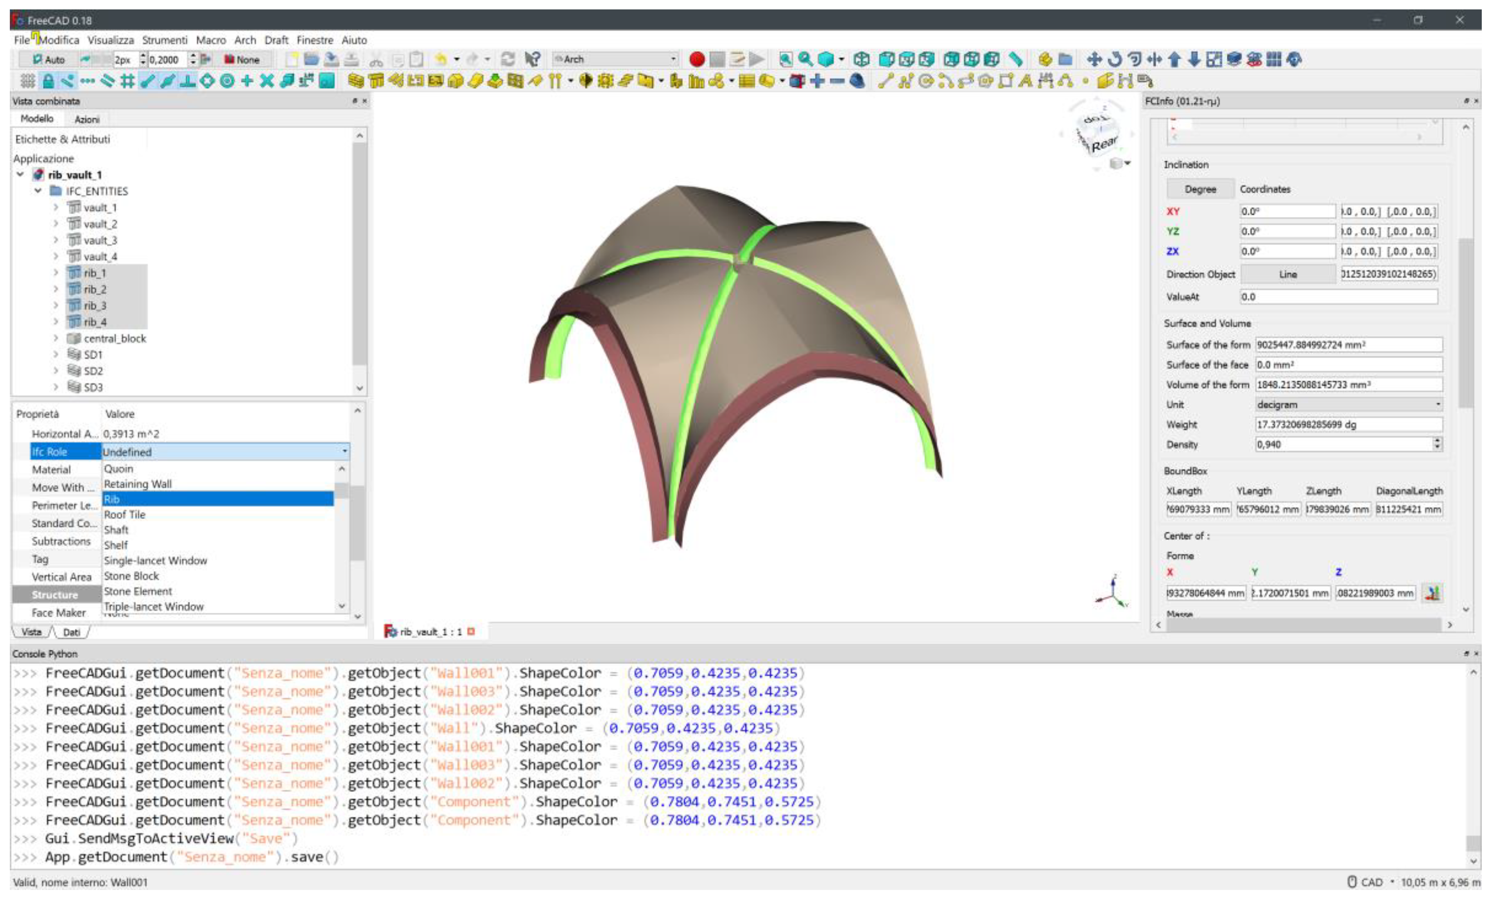Click the What's This help cursor icon

tap(531, 59)
